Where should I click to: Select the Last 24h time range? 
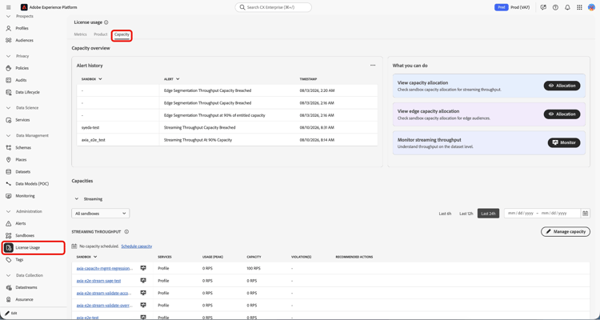point(488,214)
